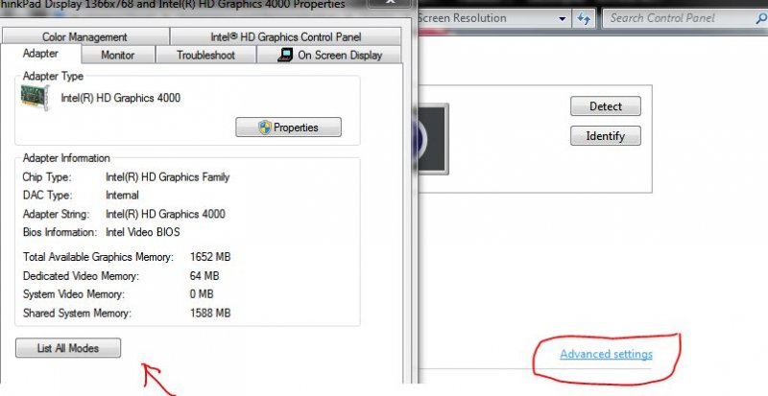768x396 pixels.
Task: Close the graphics Properties dialog
Action: point(390,3)
